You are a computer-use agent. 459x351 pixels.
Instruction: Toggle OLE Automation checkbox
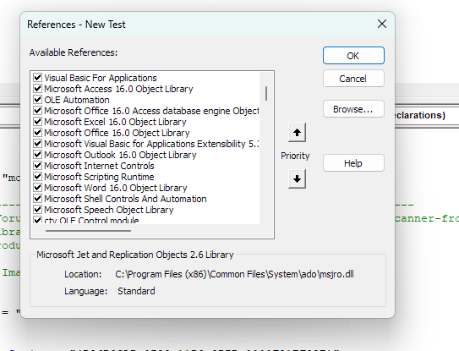[x=37, y=100]
